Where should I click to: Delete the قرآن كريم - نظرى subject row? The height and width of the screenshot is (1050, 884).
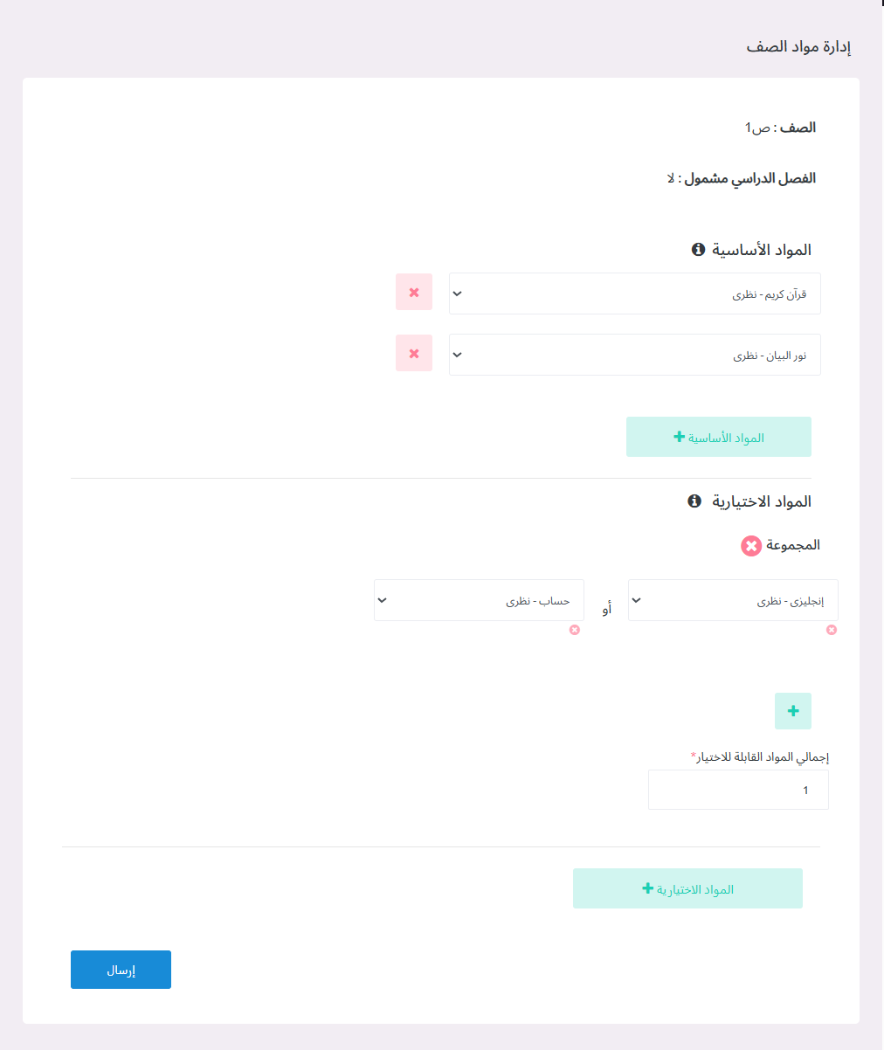tap(413, 294)
